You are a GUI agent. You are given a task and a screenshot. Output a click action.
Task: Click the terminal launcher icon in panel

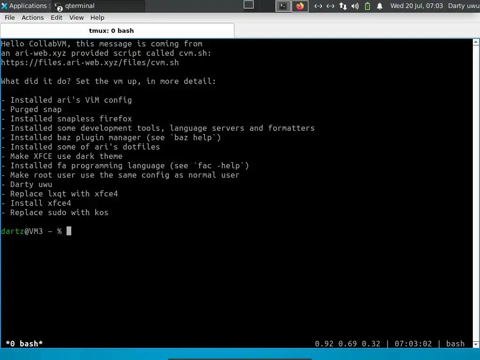click(283, 6)
